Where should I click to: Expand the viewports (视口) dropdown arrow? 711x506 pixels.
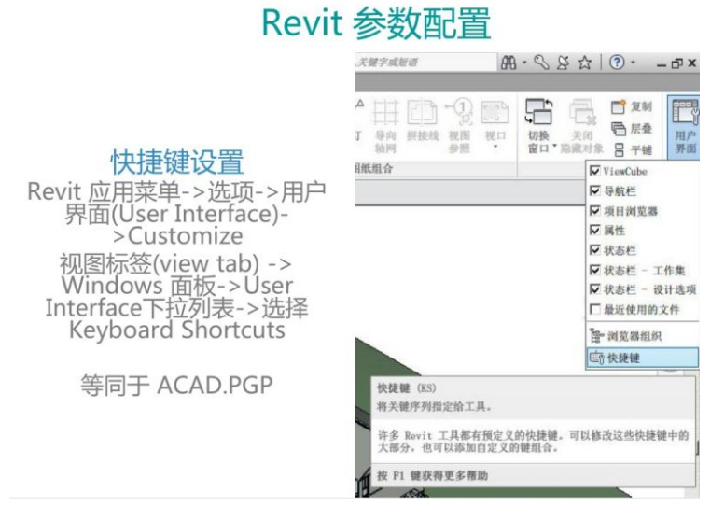point(495,147)
